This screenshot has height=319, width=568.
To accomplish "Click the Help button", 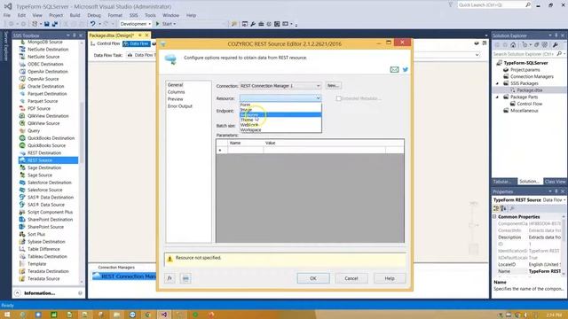I will pyautogui.click(x=390, y=278).
